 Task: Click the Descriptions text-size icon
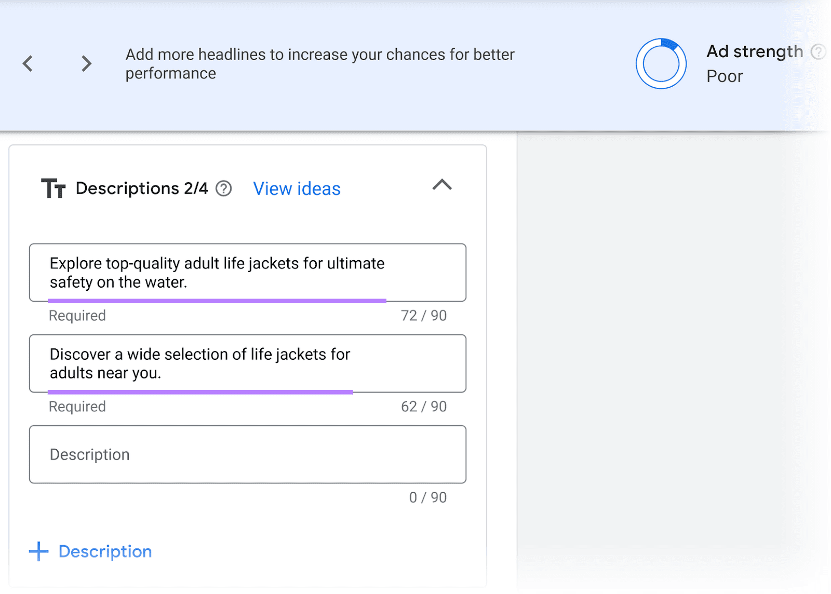point(53,188)
